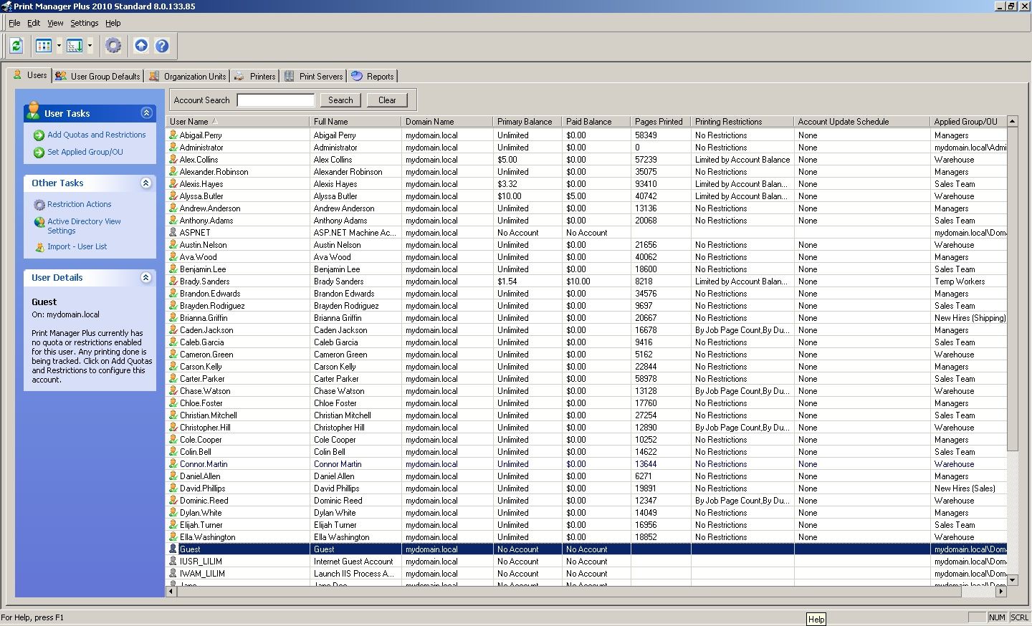Open settings with the gear toolbar icon
The width and height of the screenshot is (1032, 626).
113,46
